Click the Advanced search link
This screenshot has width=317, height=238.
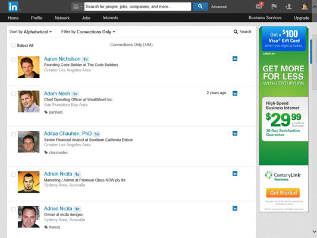click(219, 7)
